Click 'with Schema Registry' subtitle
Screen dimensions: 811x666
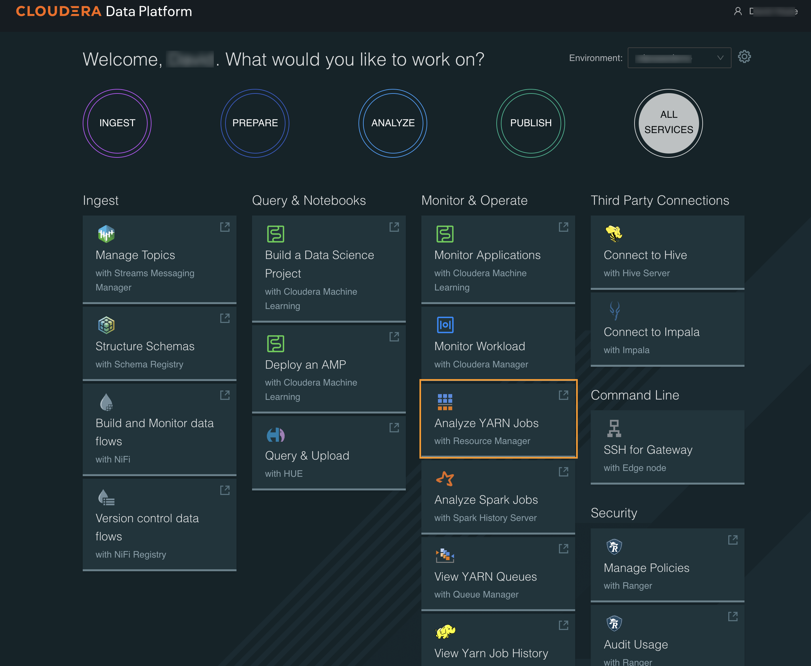[139, 364]
